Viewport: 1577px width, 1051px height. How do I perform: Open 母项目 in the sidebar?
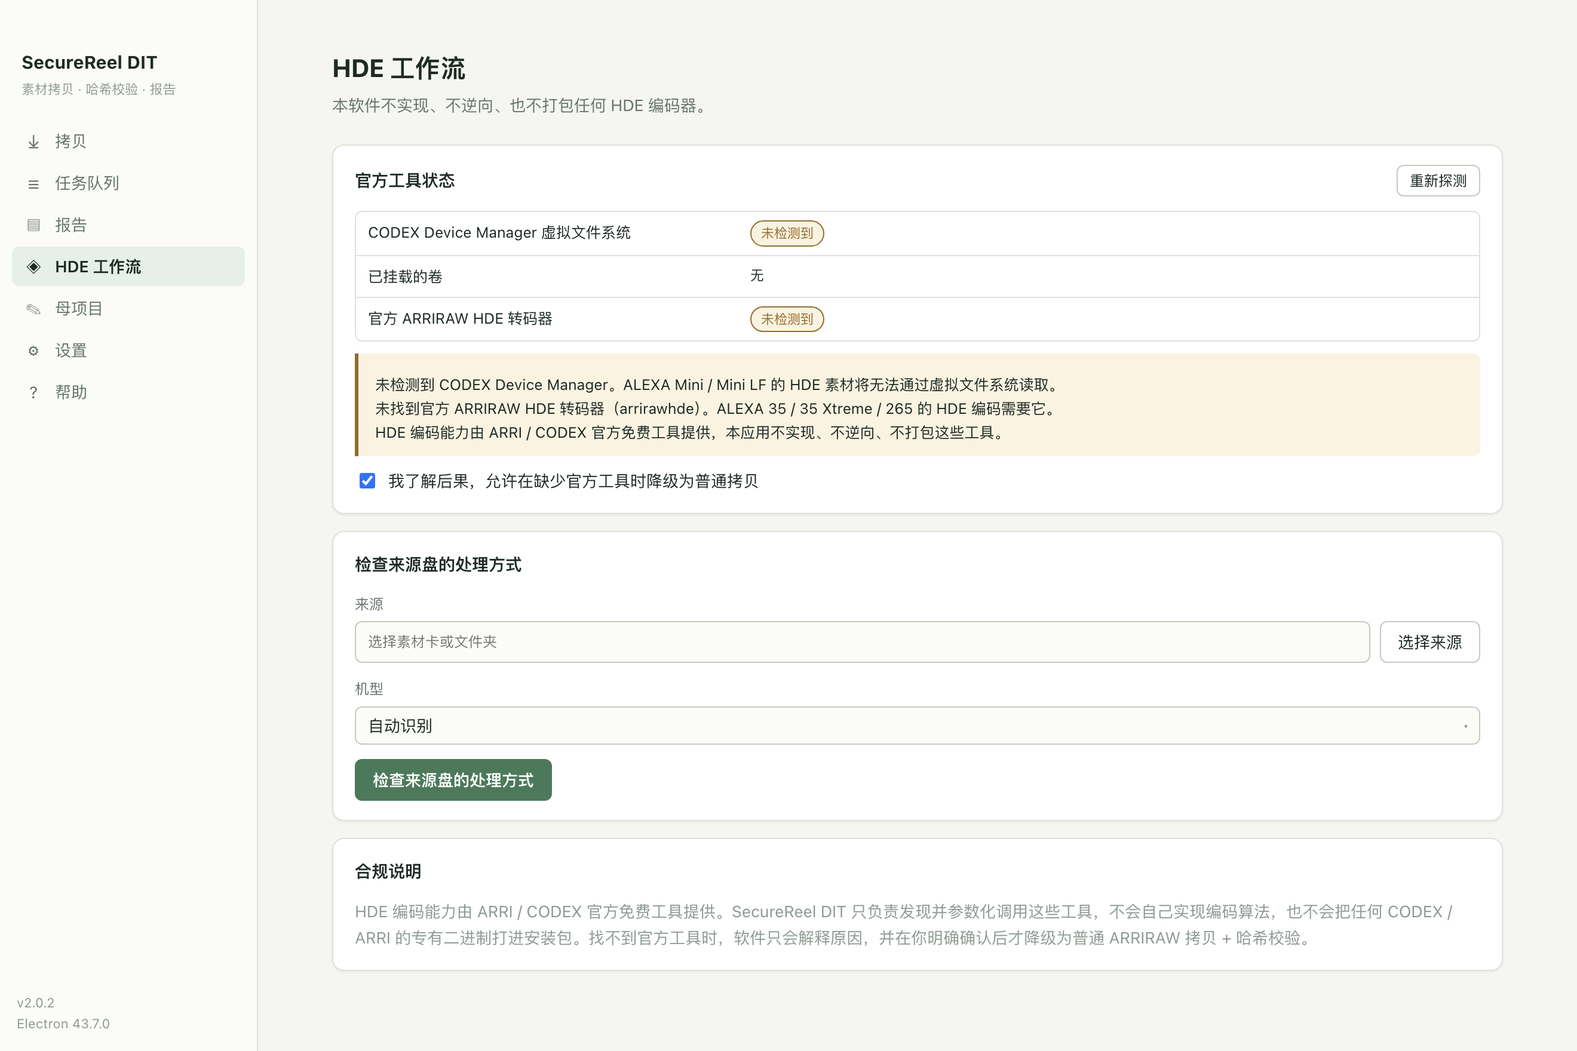[128, 308]
